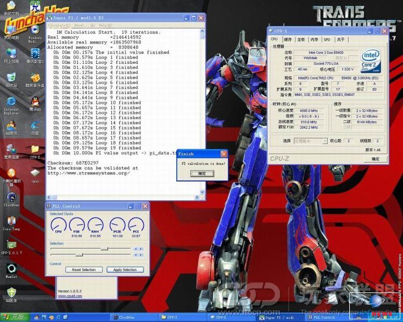
Task: Click the 1.520 V core voltage value
Action: pyautogui.click(x=348, y=69)
